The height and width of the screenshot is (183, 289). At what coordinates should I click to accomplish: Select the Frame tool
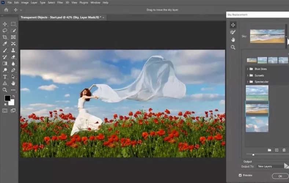click(x=13, y=37)
